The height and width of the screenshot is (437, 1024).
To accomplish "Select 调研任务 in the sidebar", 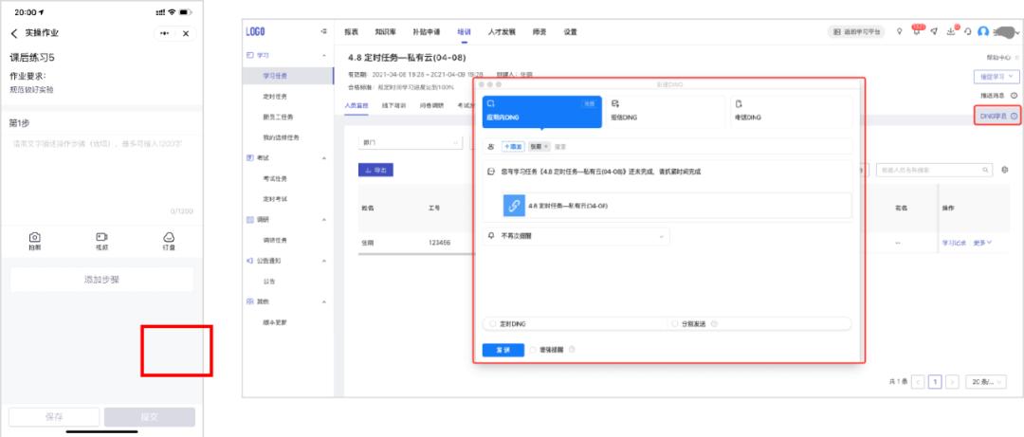I will pos(275,241).
